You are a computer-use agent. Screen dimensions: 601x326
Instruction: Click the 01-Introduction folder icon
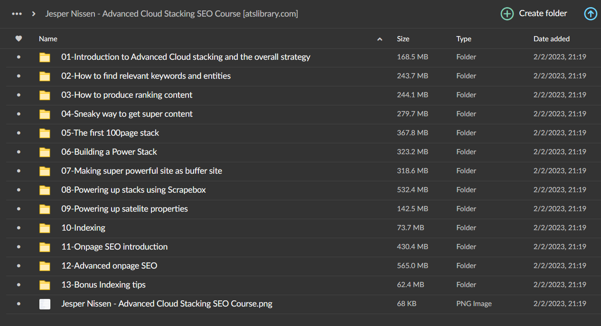pos(45,57)
